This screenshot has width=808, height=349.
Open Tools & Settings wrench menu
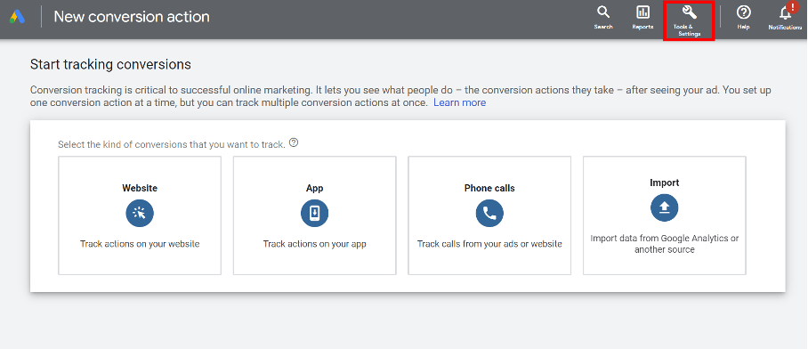tap(689, 20)
